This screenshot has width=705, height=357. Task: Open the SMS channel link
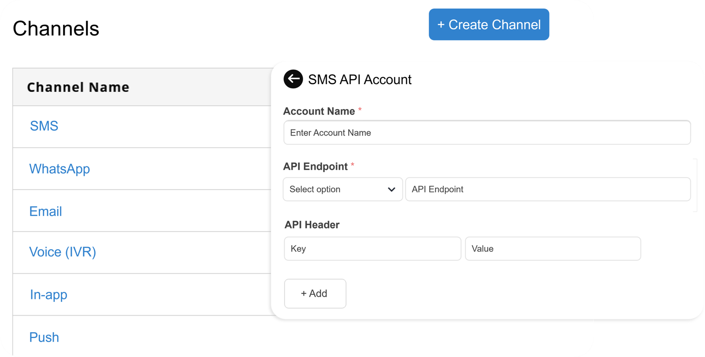[44, 126]
